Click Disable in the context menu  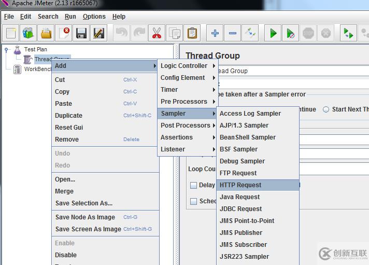click(x=105, y=255)
